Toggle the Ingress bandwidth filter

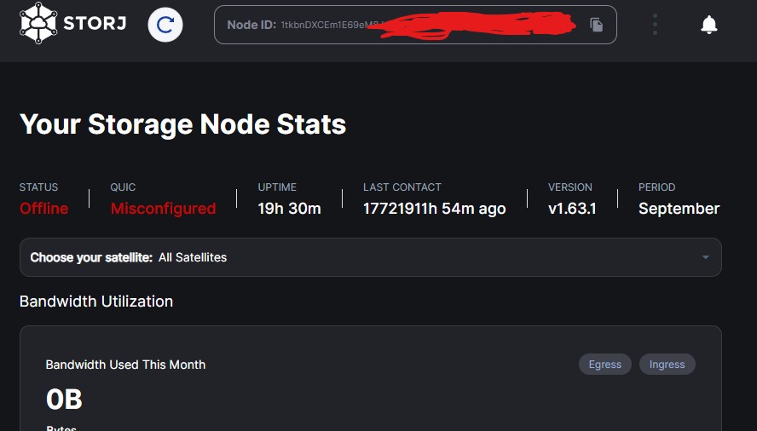point(667,365)
